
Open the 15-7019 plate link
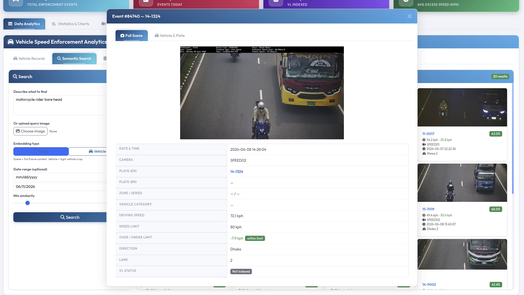(428, 209)
